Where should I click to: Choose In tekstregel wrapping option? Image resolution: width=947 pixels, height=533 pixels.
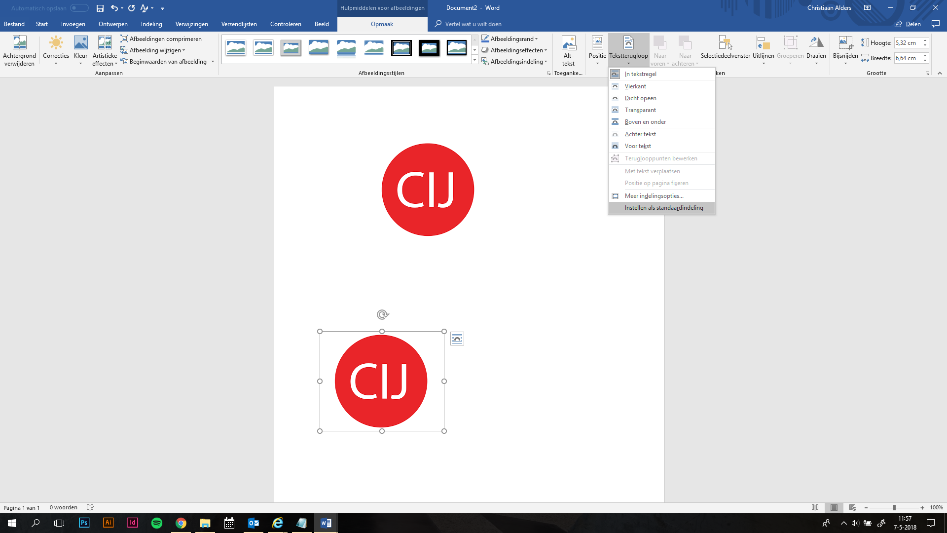pyautogui.click(x=640, y=74)
